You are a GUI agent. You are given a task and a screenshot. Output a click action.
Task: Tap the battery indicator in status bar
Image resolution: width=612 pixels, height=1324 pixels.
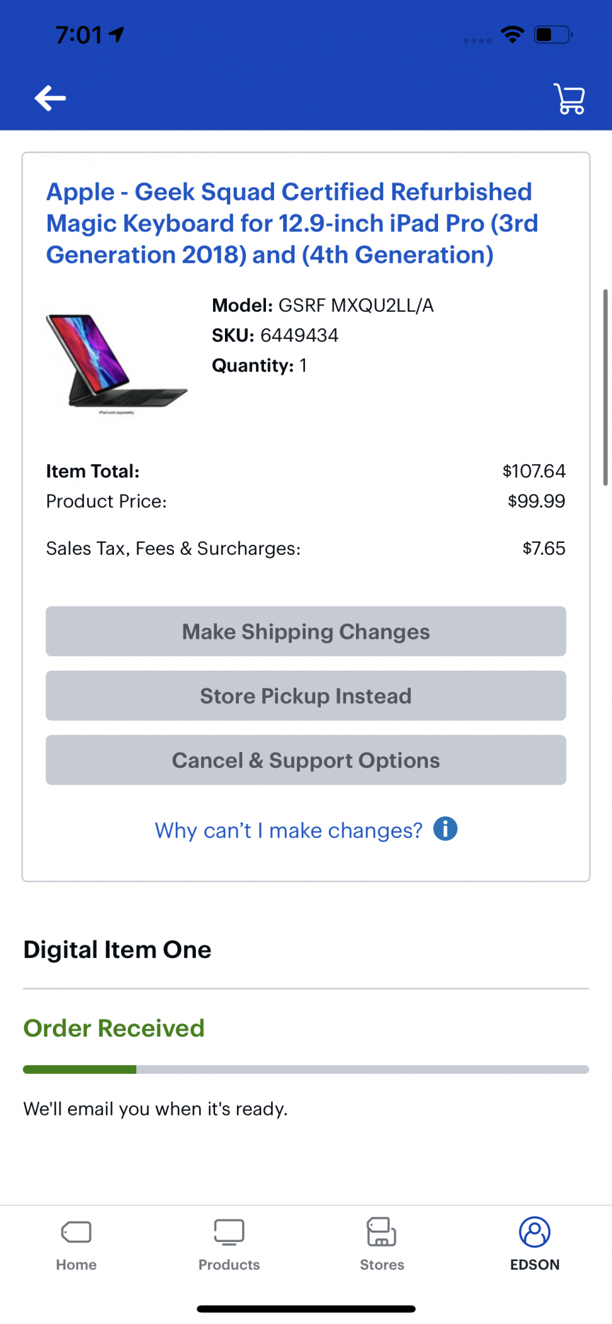(x=553, y=34)
